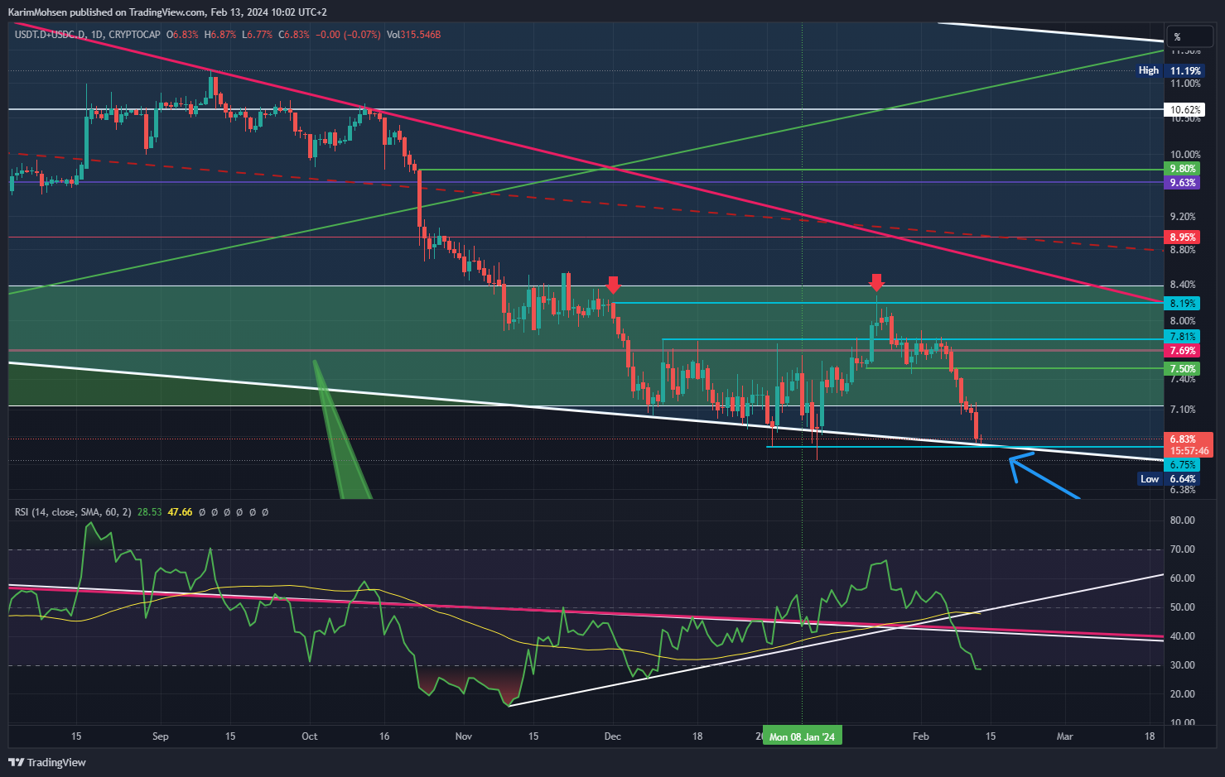Select the Vol 315.546B legend value
1225x777 pixels.
click(x=413, y=35)
